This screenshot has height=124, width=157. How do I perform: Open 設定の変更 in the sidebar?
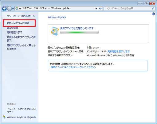[x=12, y=28]
